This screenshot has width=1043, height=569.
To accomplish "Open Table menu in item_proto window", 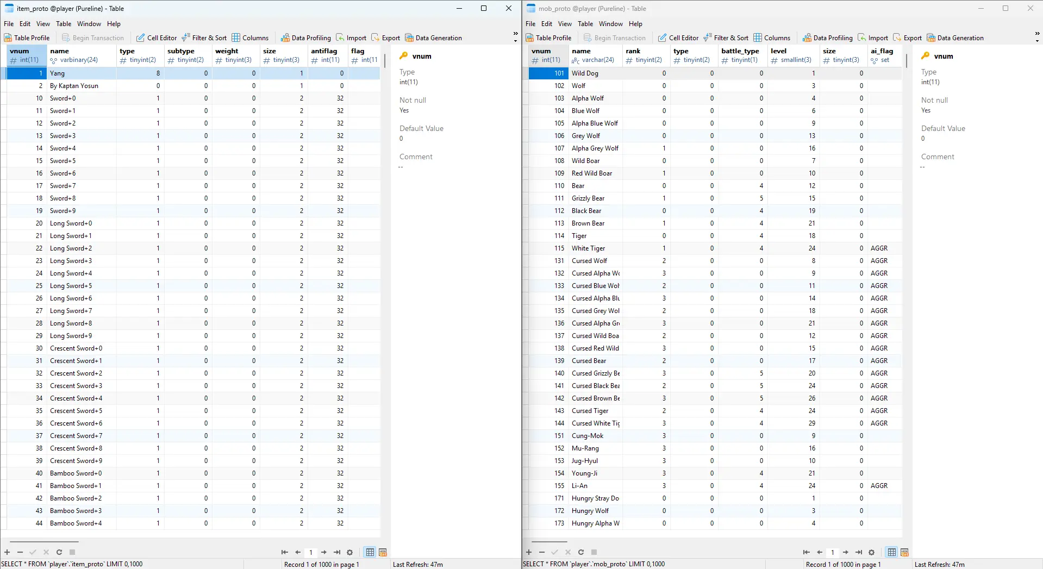I will (64, 24).
